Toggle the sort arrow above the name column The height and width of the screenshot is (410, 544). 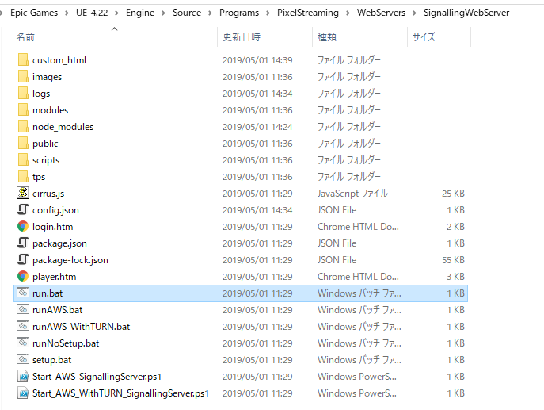(114, 29)
